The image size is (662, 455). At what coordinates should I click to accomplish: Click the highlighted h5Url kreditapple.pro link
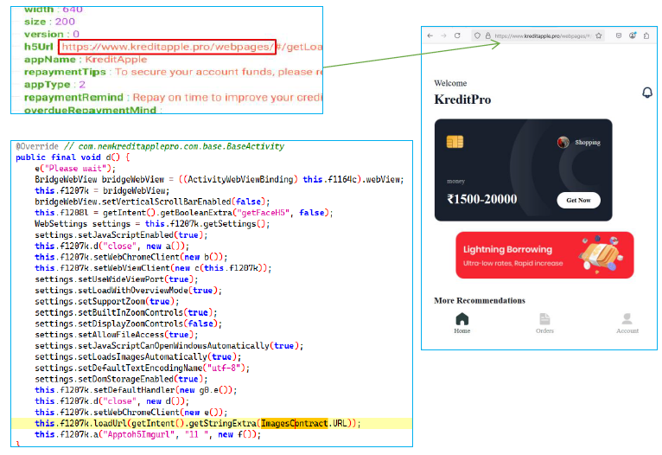[168, 47]
